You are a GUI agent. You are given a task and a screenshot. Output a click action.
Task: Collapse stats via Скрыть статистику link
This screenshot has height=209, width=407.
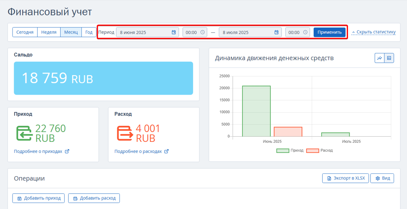tap(374, 32)
